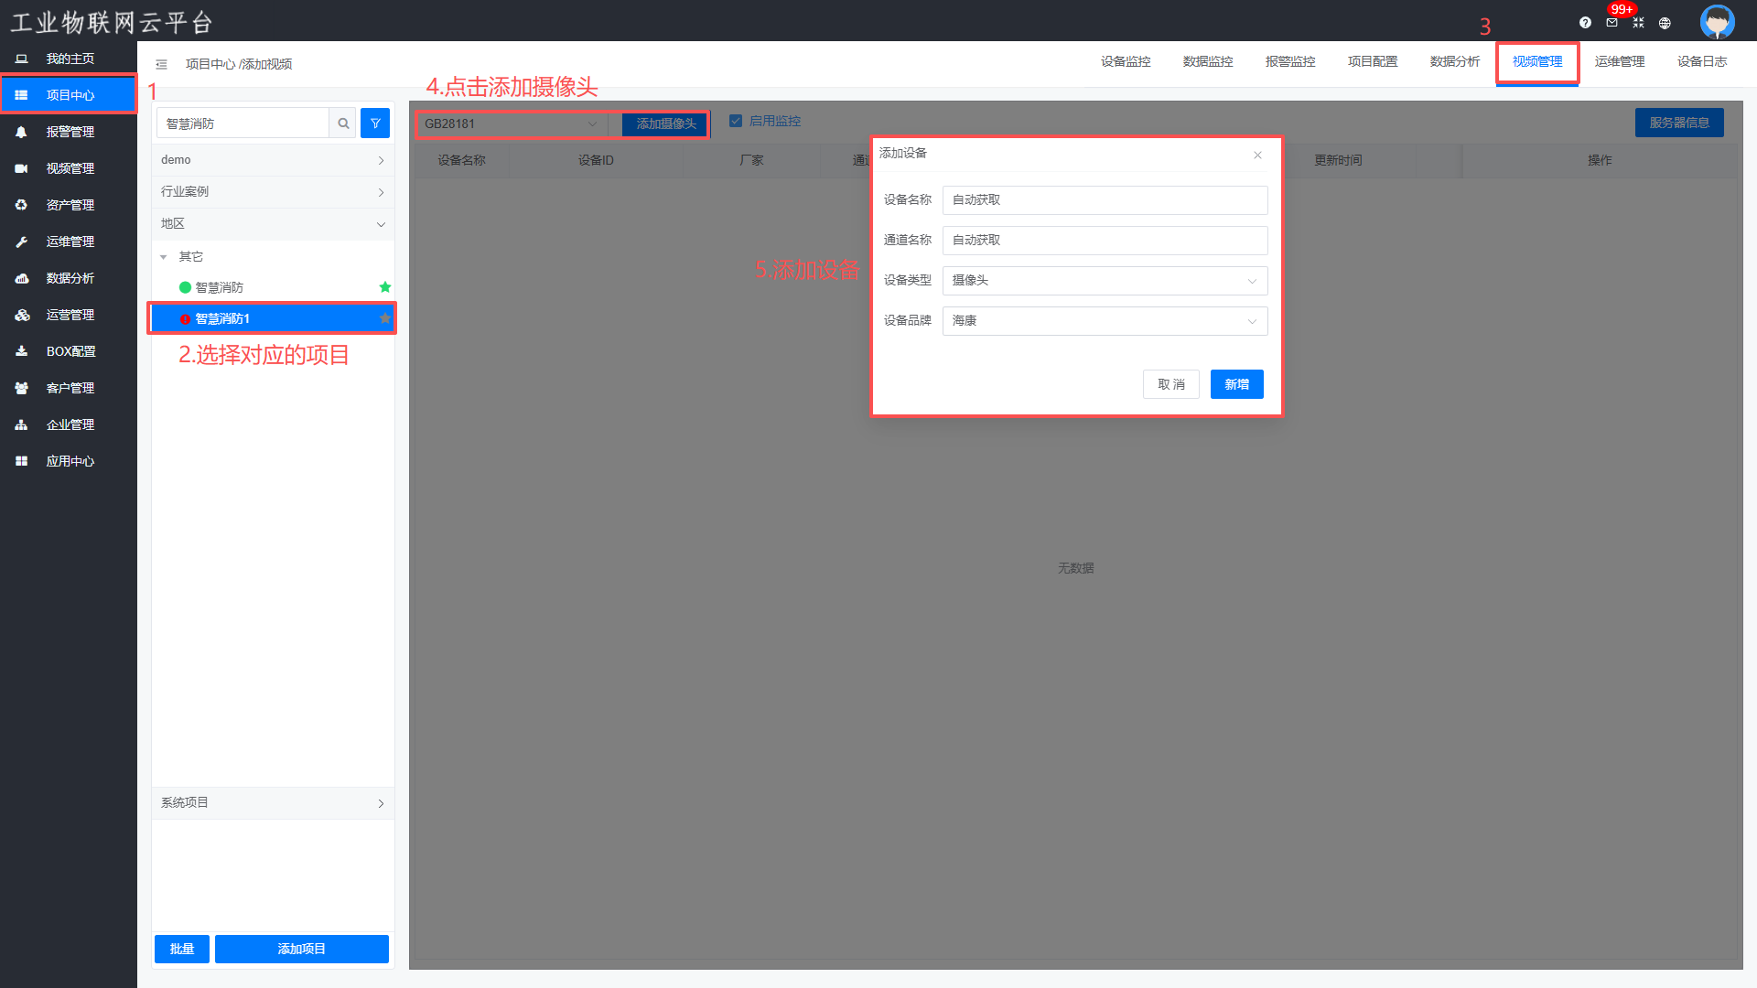Image resolution: width=1757 pixels, height=988 pixels.
Task: Click the search magnifier icon in project panel
Action: tap(343, 123)
